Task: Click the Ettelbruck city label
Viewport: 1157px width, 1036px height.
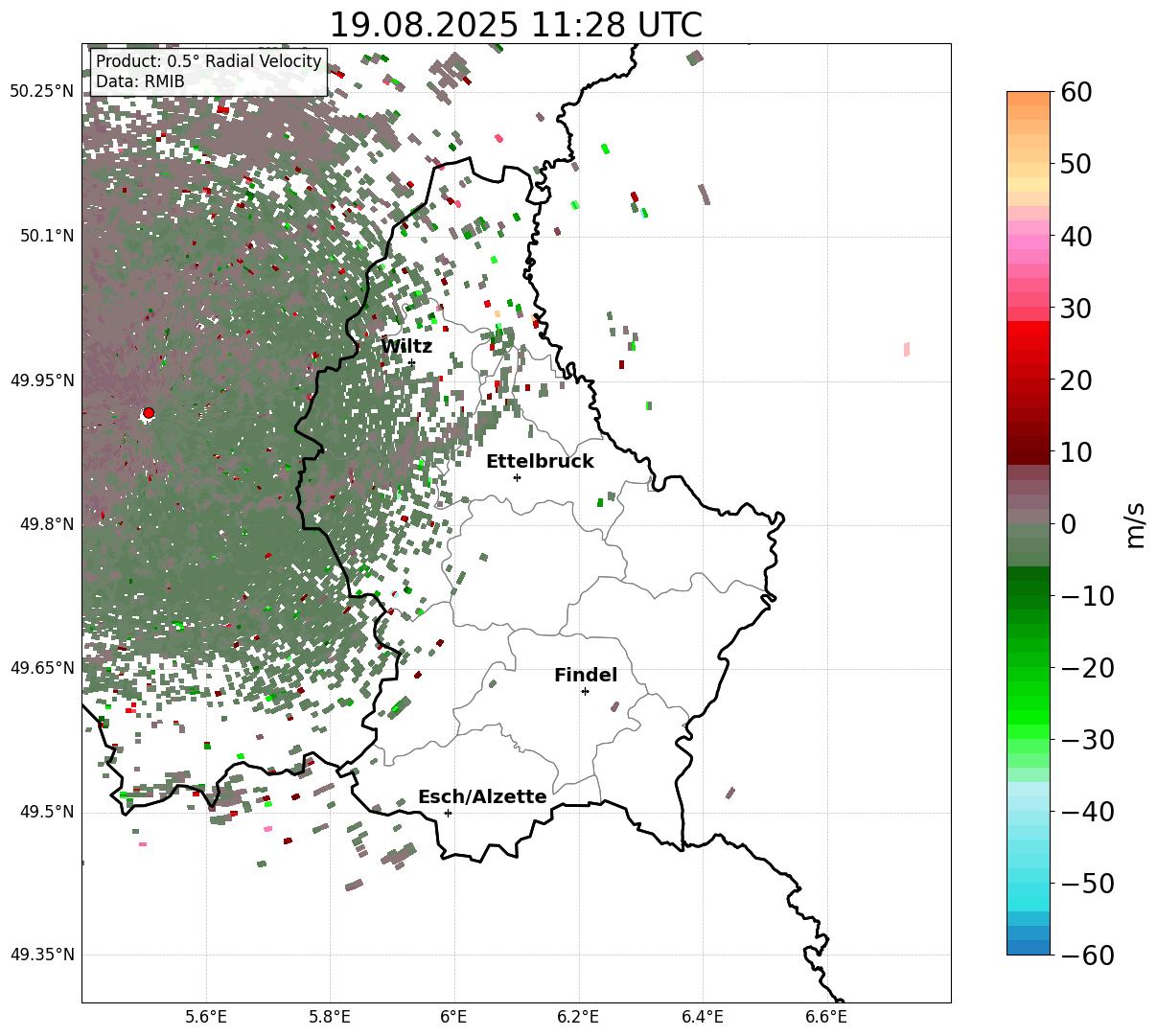Action: 540,461
